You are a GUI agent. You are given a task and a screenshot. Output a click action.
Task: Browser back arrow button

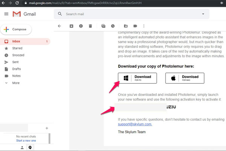point(3,3)
